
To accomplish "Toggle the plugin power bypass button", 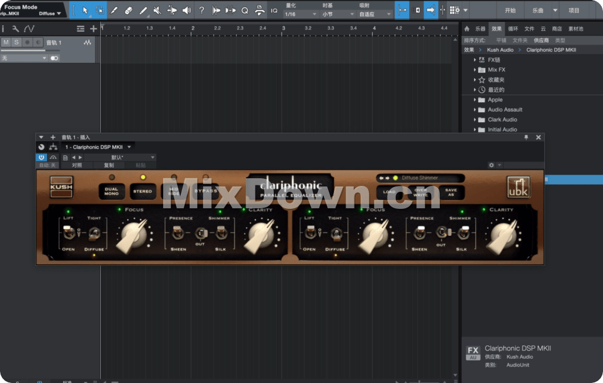I will coord(41,158).
